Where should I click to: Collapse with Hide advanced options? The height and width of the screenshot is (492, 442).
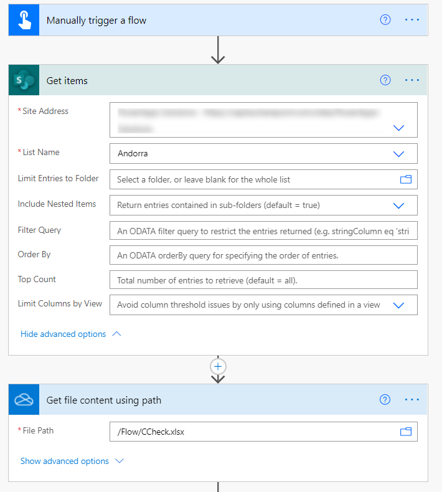tap(70, 334)
